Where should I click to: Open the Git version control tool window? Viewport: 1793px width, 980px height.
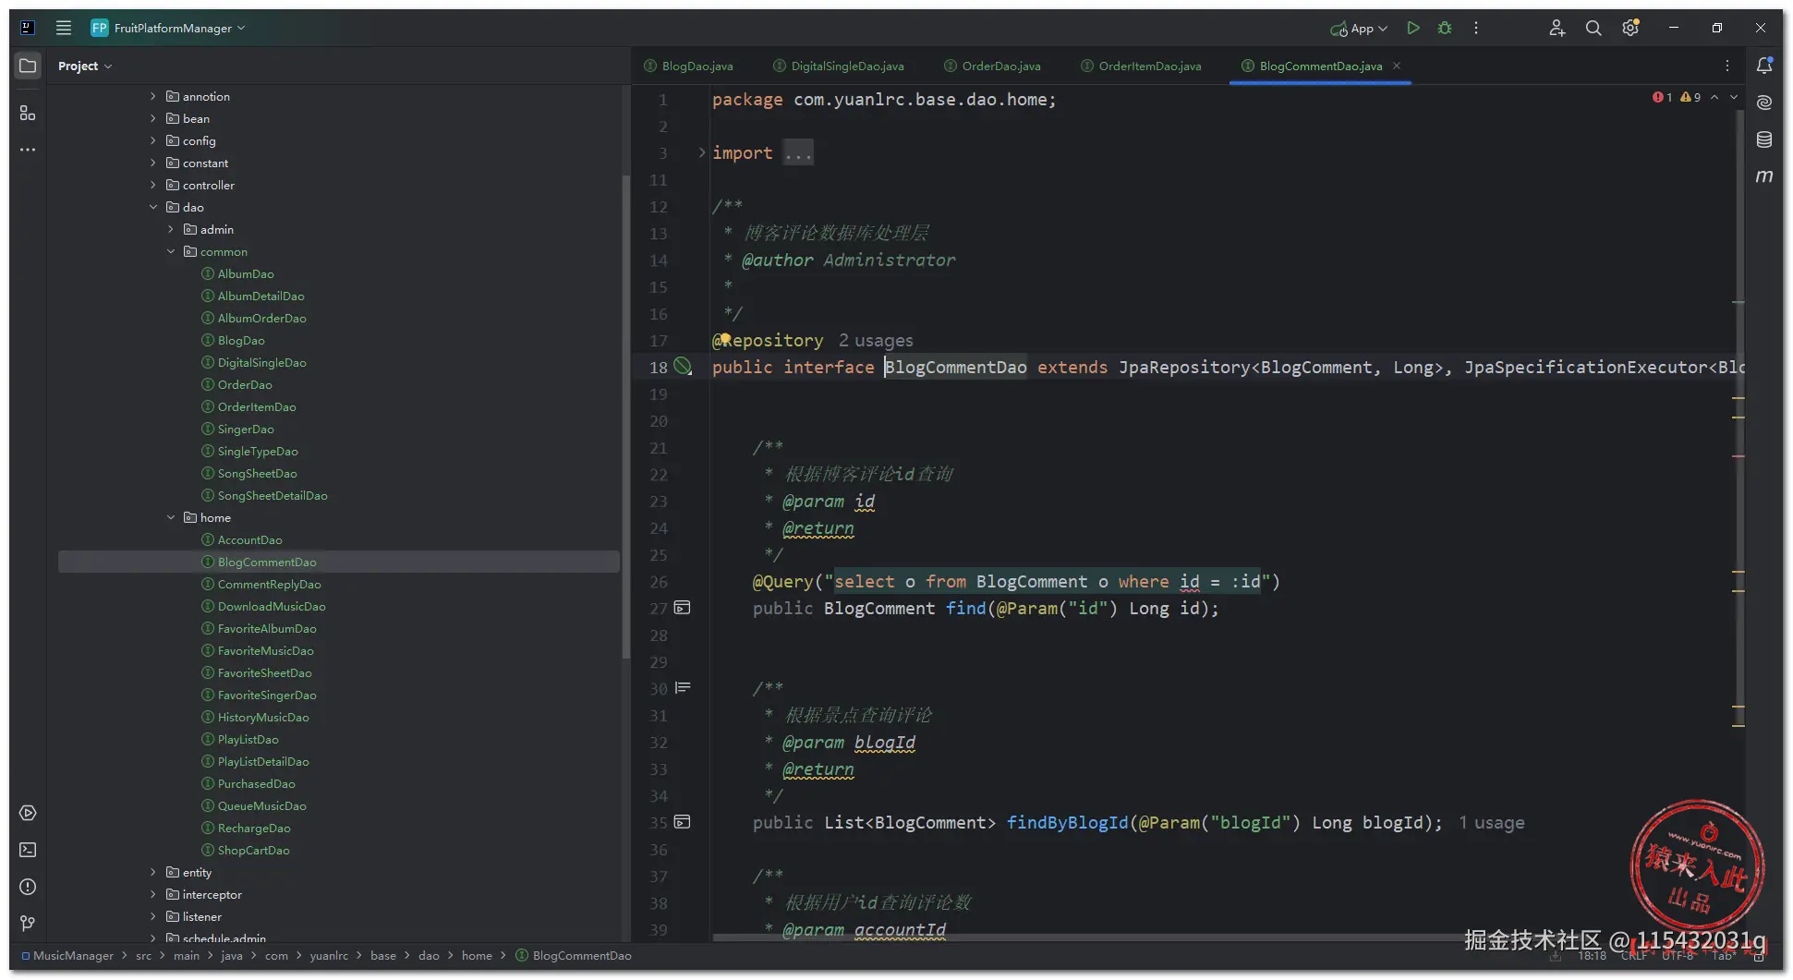pos(28,924)
